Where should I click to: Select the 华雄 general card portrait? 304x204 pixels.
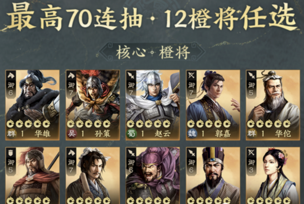(32, 105)
